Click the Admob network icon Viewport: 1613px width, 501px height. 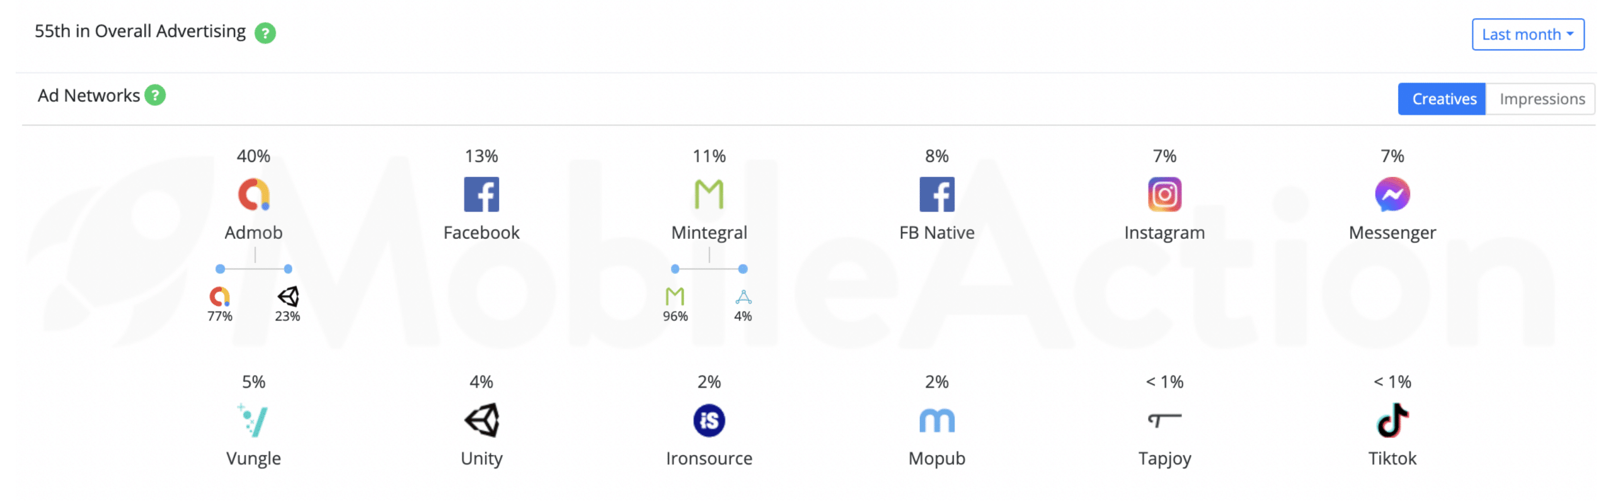tap(253, 194)
